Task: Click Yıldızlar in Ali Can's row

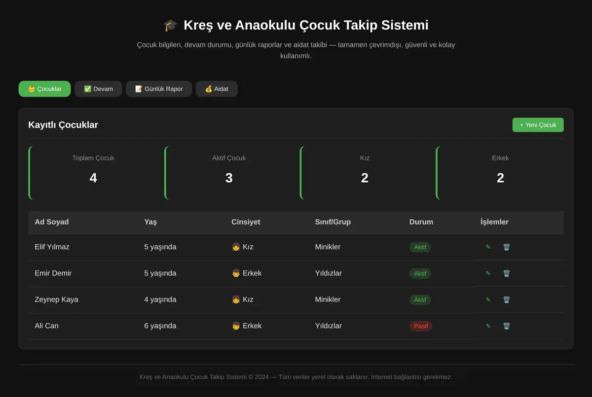Action: tap(329, 326)
